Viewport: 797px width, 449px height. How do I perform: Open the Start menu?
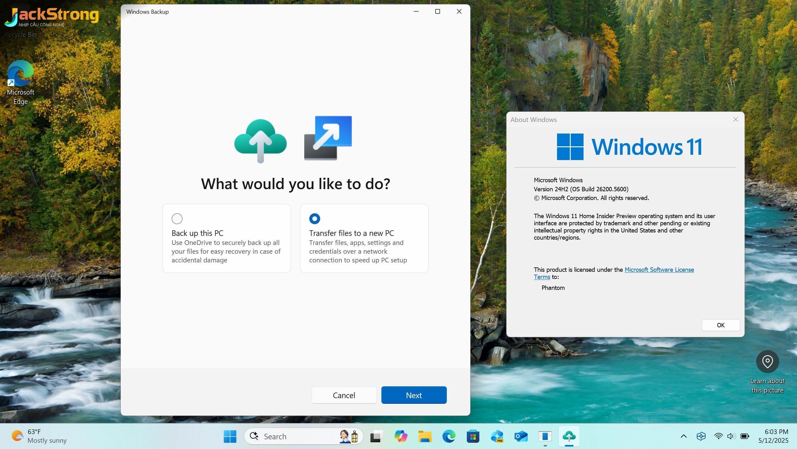[230, 436]
